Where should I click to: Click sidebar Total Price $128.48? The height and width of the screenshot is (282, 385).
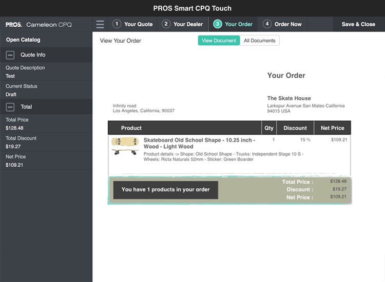point(14,128)
